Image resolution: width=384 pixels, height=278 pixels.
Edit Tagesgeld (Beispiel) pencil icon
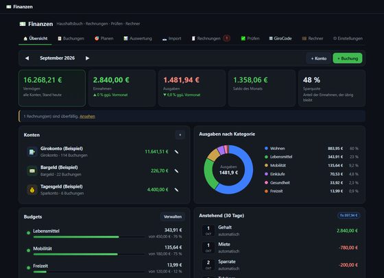coord(176,190)
